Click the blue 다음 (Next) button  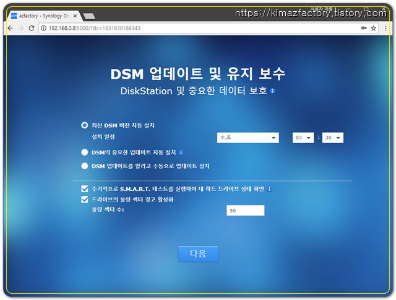[198, 254]
